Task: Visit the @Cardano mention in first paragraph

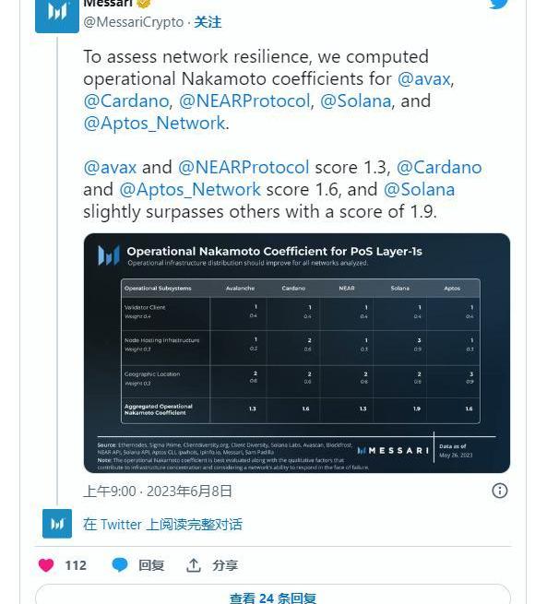Action: click(x=126, y=101)
